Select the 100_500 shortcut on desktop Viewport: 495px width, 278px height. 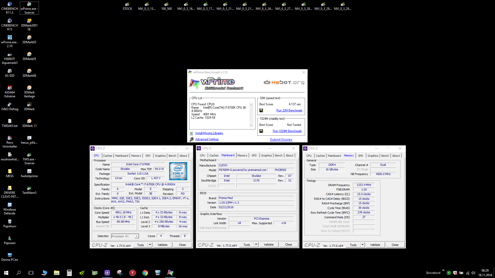click(x=167, y=6)
